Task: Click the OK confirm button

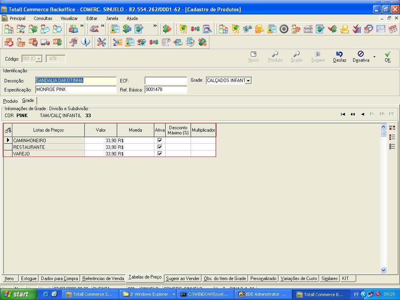Action: click(x=387, y=57)
